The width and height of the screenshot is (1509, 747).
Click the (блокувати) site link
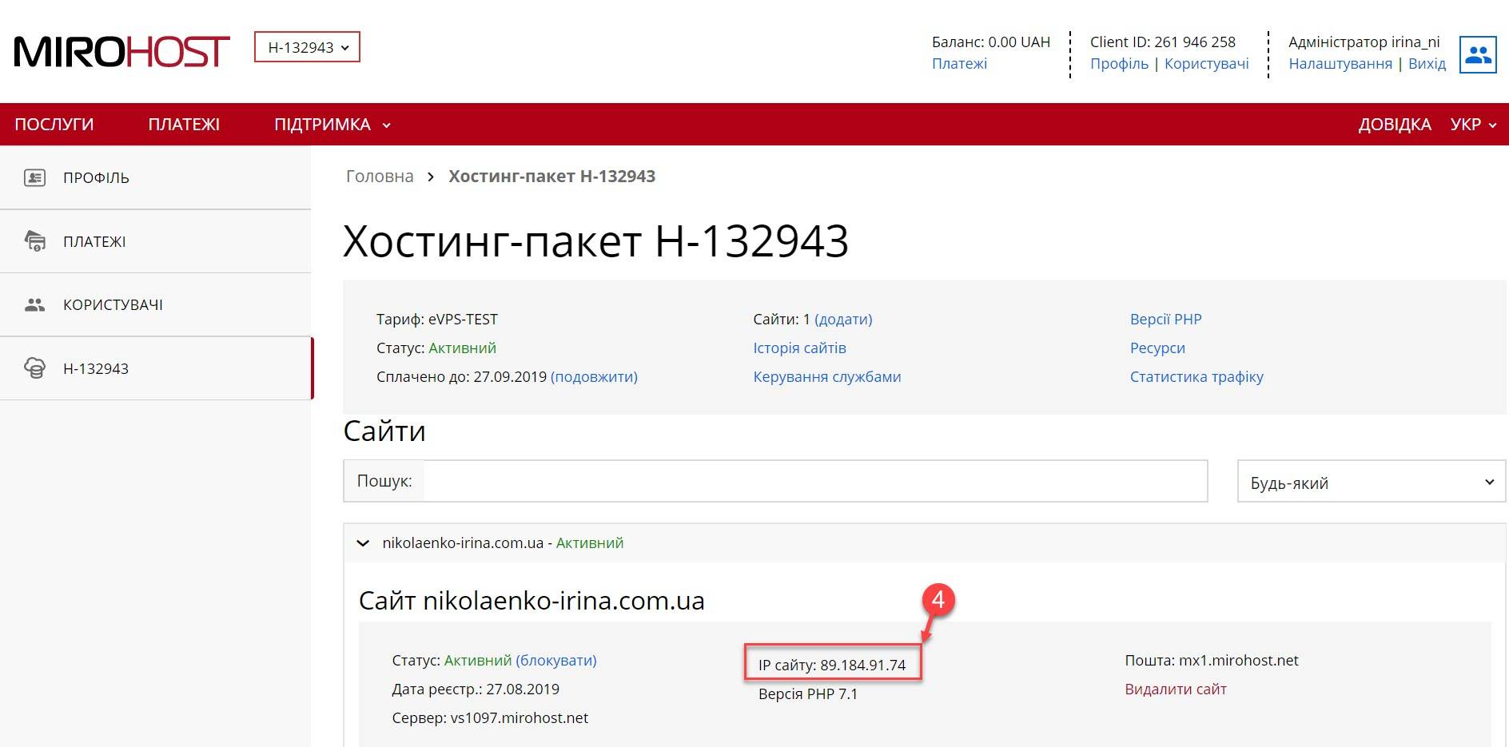(x=556, y=661)
